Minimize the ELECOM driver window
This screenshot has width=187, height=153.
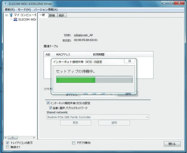[164, 3]
